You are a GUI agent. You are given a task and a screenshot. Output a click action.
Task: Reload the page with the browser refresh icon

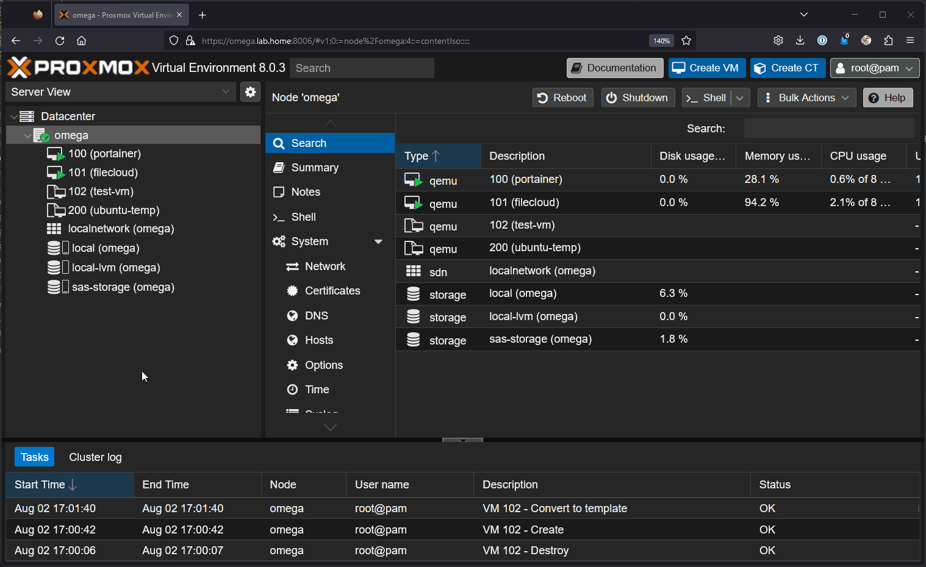(60, 41)
